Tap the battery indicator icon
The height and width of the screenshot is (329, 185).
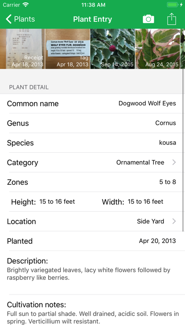click(172, 5)
